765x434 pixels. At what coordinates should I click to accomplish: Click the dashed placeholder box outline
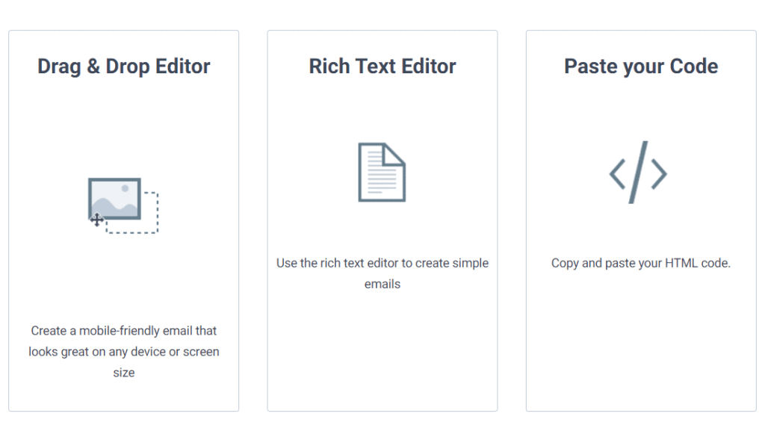[133, 213]
